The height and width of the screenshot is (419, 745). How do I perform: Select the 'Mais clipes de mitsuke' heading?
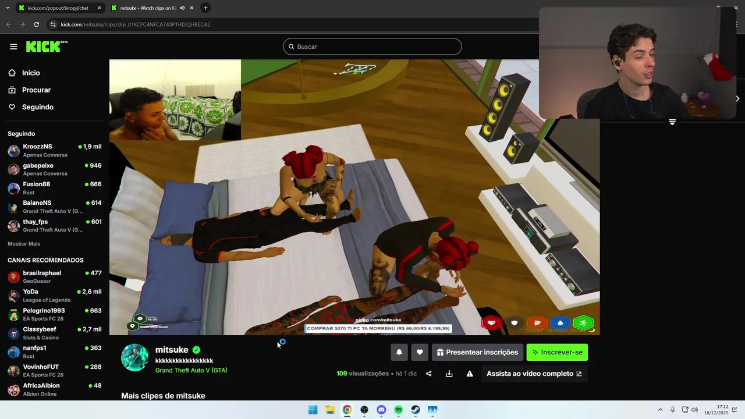[x=163, y=396]
